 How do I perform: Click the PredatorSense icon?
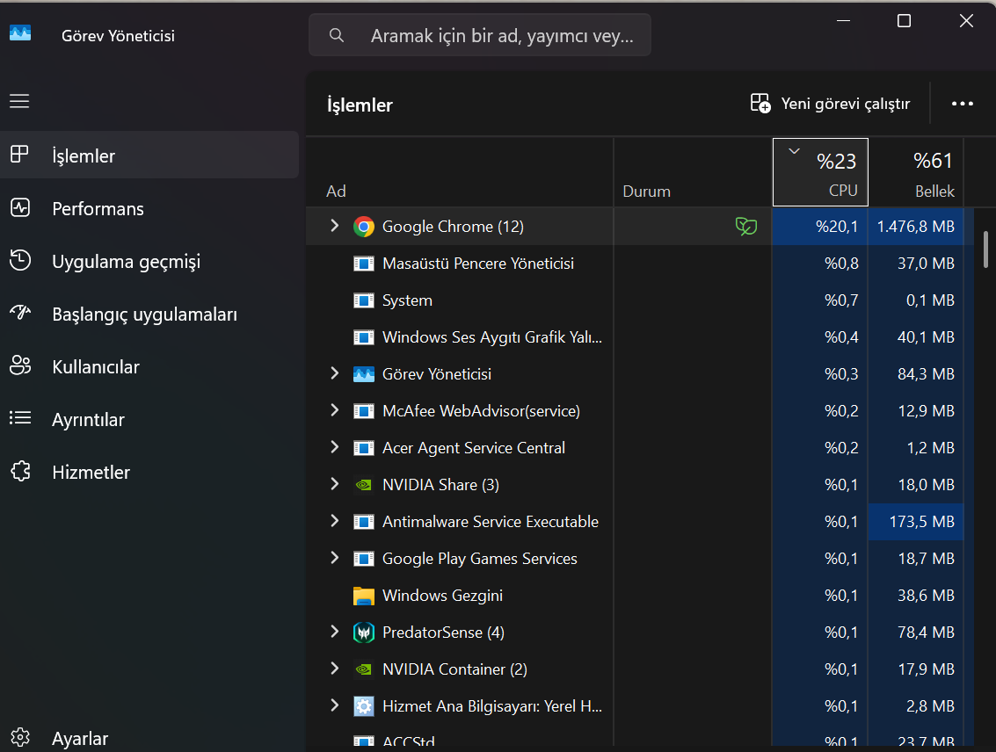point(364,633)
